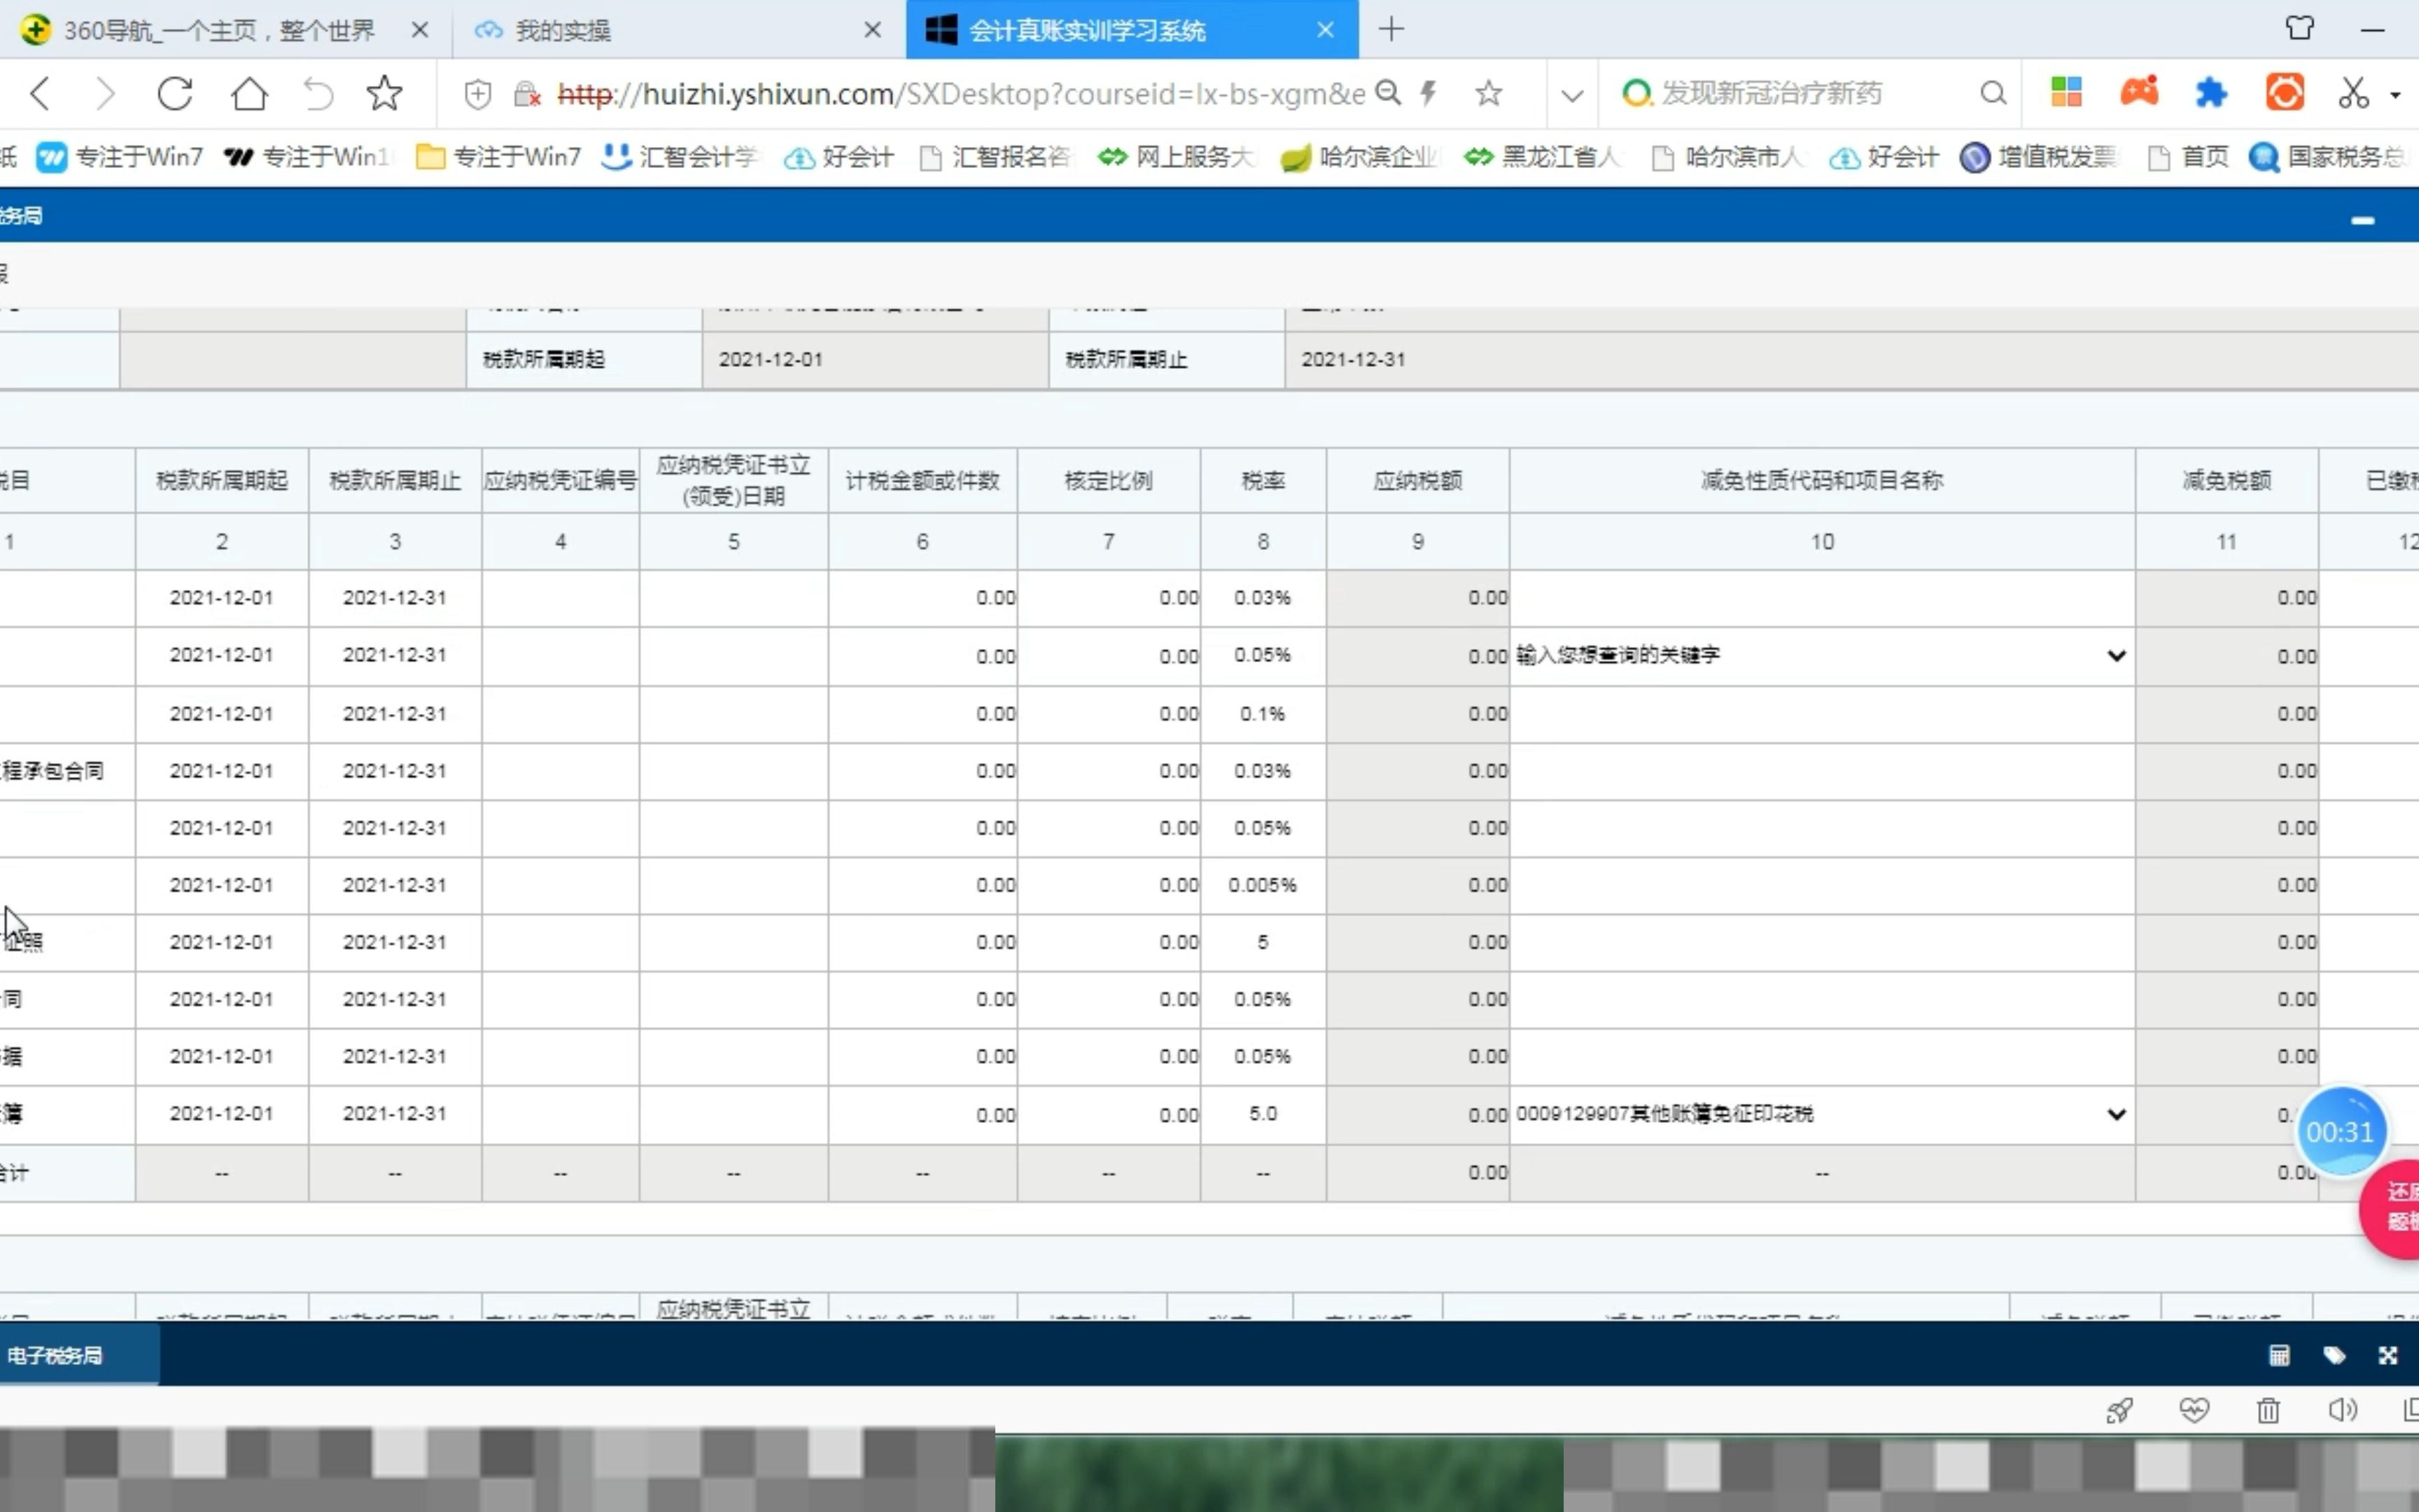This screenshot has height=1512, width=2419.
Task: Click first row 计税金额或件数 input cell
Action: click(x=923, y=598)
